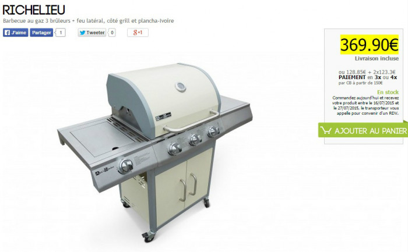
Task: Click the tweet count bubble showing 0
Action: 112,33
